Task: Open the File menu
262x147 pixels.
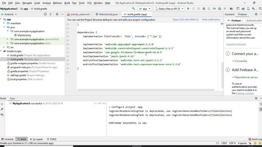Action: point(4,3)
